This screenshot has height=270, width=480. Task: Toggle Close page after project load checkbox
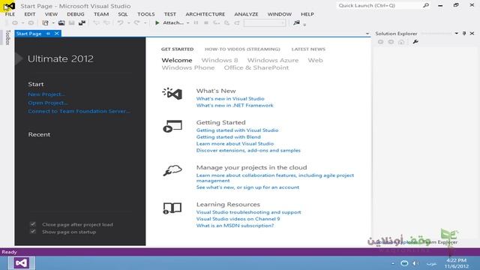tap(33, 224)
